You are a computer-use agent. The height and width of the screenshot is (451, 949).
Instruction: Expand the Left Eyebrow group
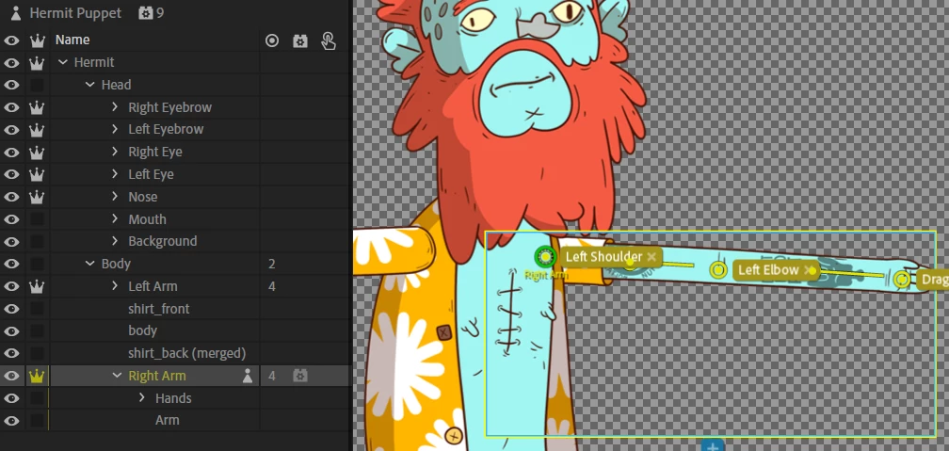pos(115,130)
